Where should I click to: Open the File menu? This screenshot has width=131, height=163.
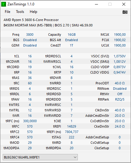click(8, 12)
